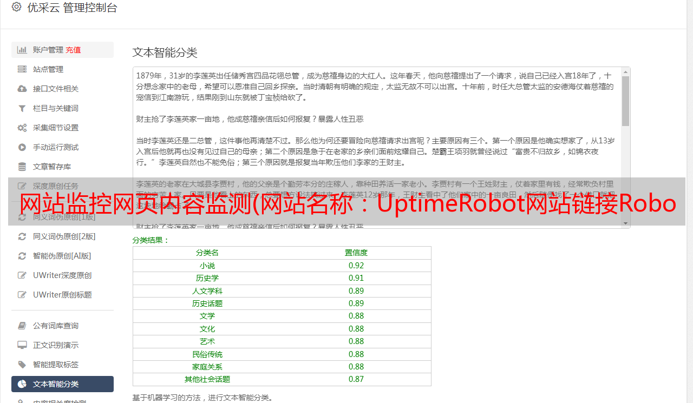Viewport: 693px width, 403px height.
Task: Click the 优采云 管理控制台 title text
Action: coord(72,8)
